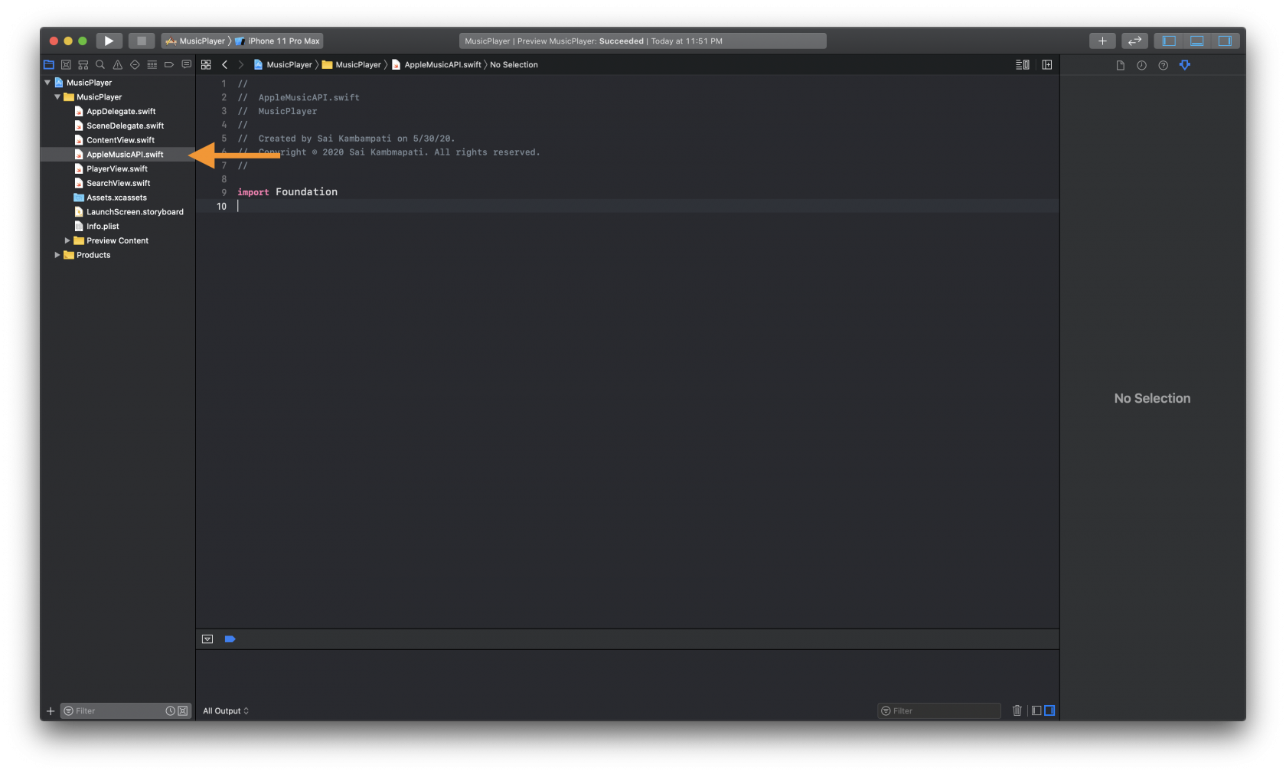Open the Quick Help question mark inspector

click(x=1163, y=65)
